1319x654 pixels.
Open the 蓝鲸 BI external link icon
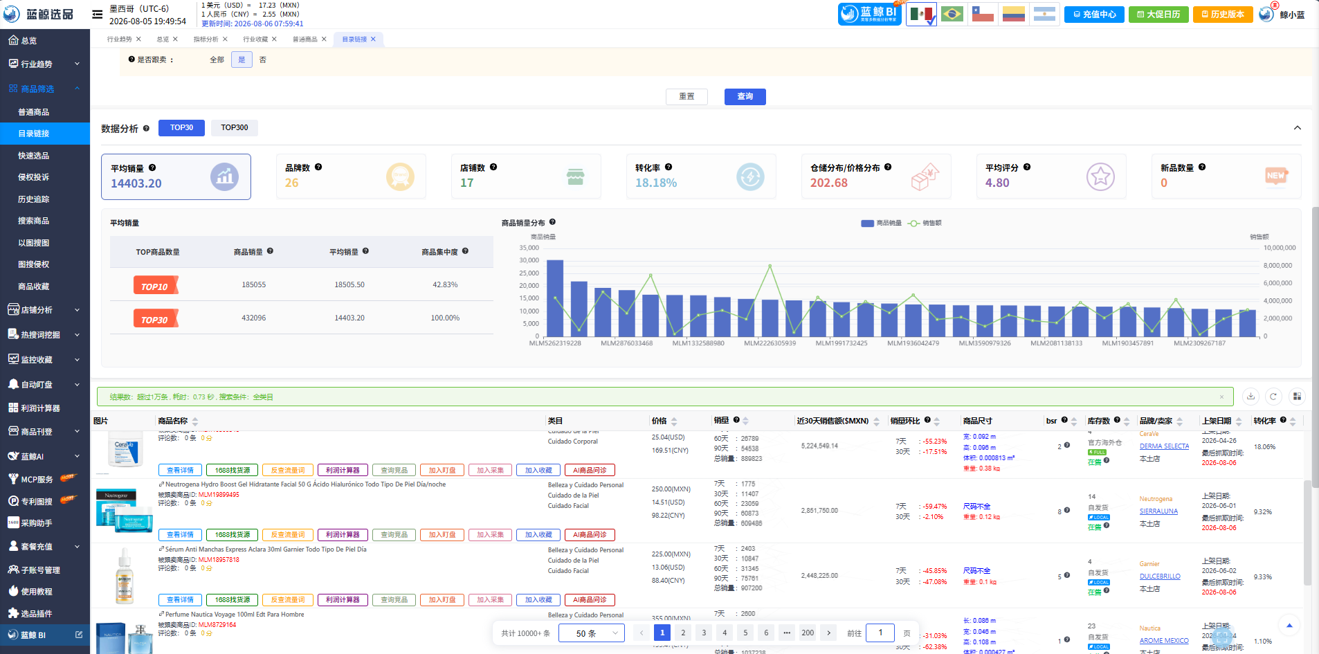(x=79, y=635)
